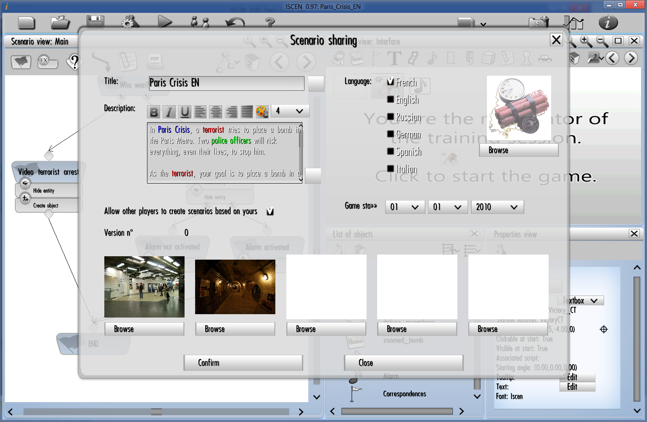This screenshot has width=647, height=422.
Task: Play the scenario with the triangle icon
Action: (165, 22)
